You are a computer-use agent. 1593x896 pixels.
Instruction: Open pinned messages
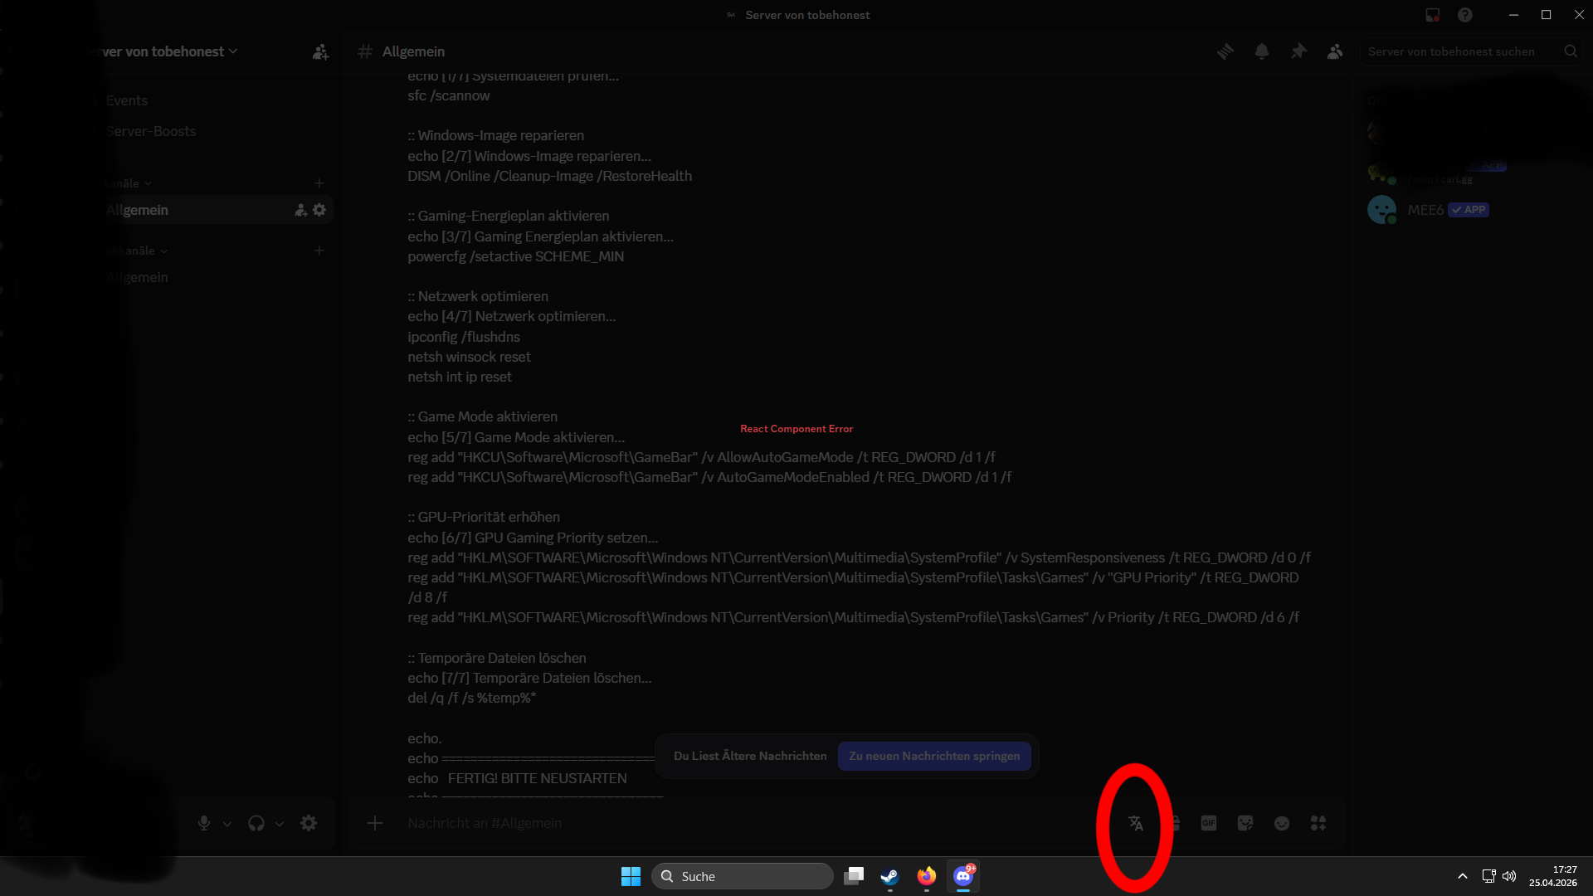[1298, 51]
